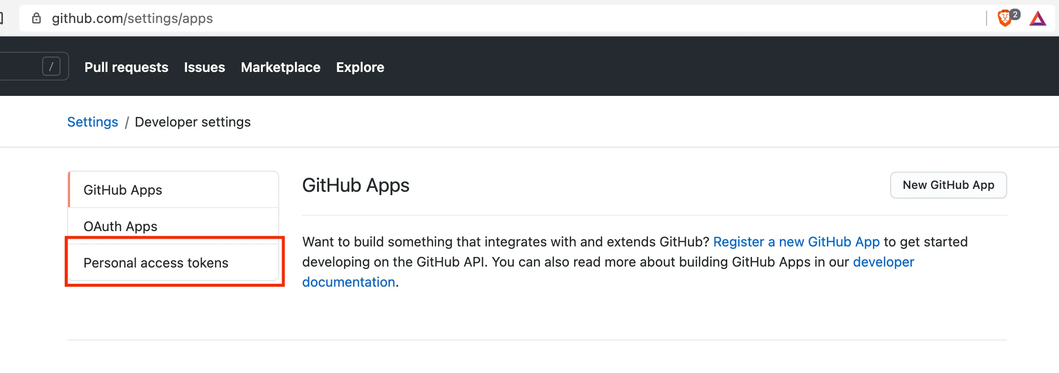Go to Marketplace in the header
Viewport: 1059px width, 373px height.
tap(281, 67)
